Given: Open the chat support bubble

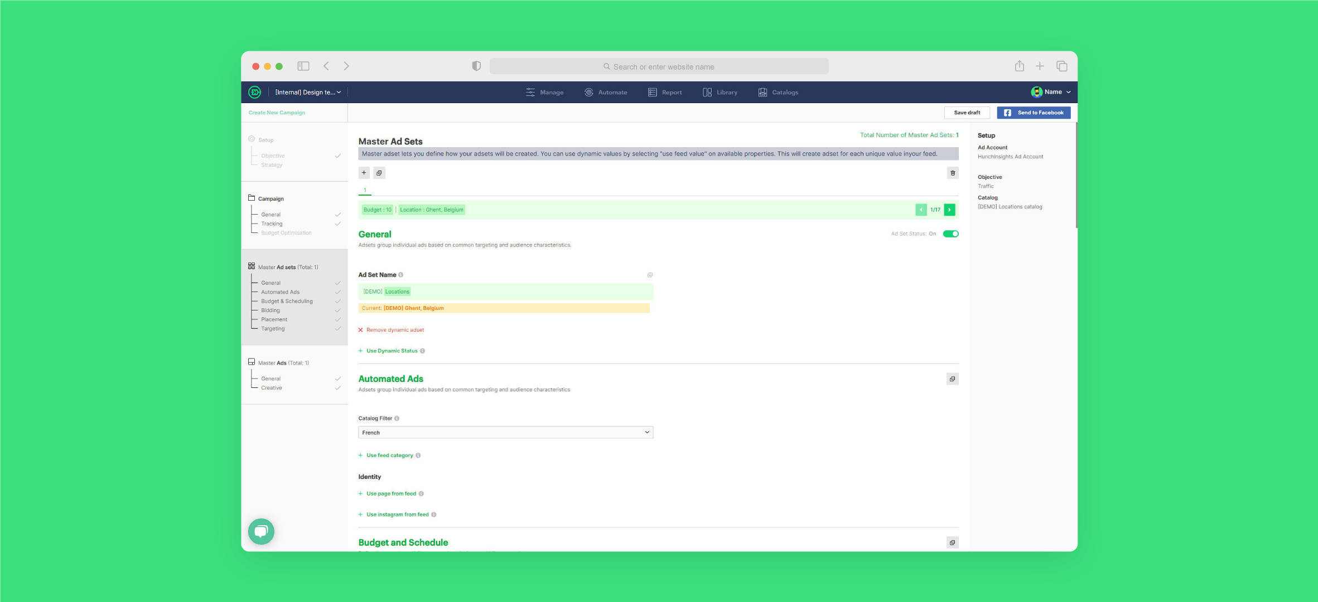Looking at the screenshot, I should (261, 531).
